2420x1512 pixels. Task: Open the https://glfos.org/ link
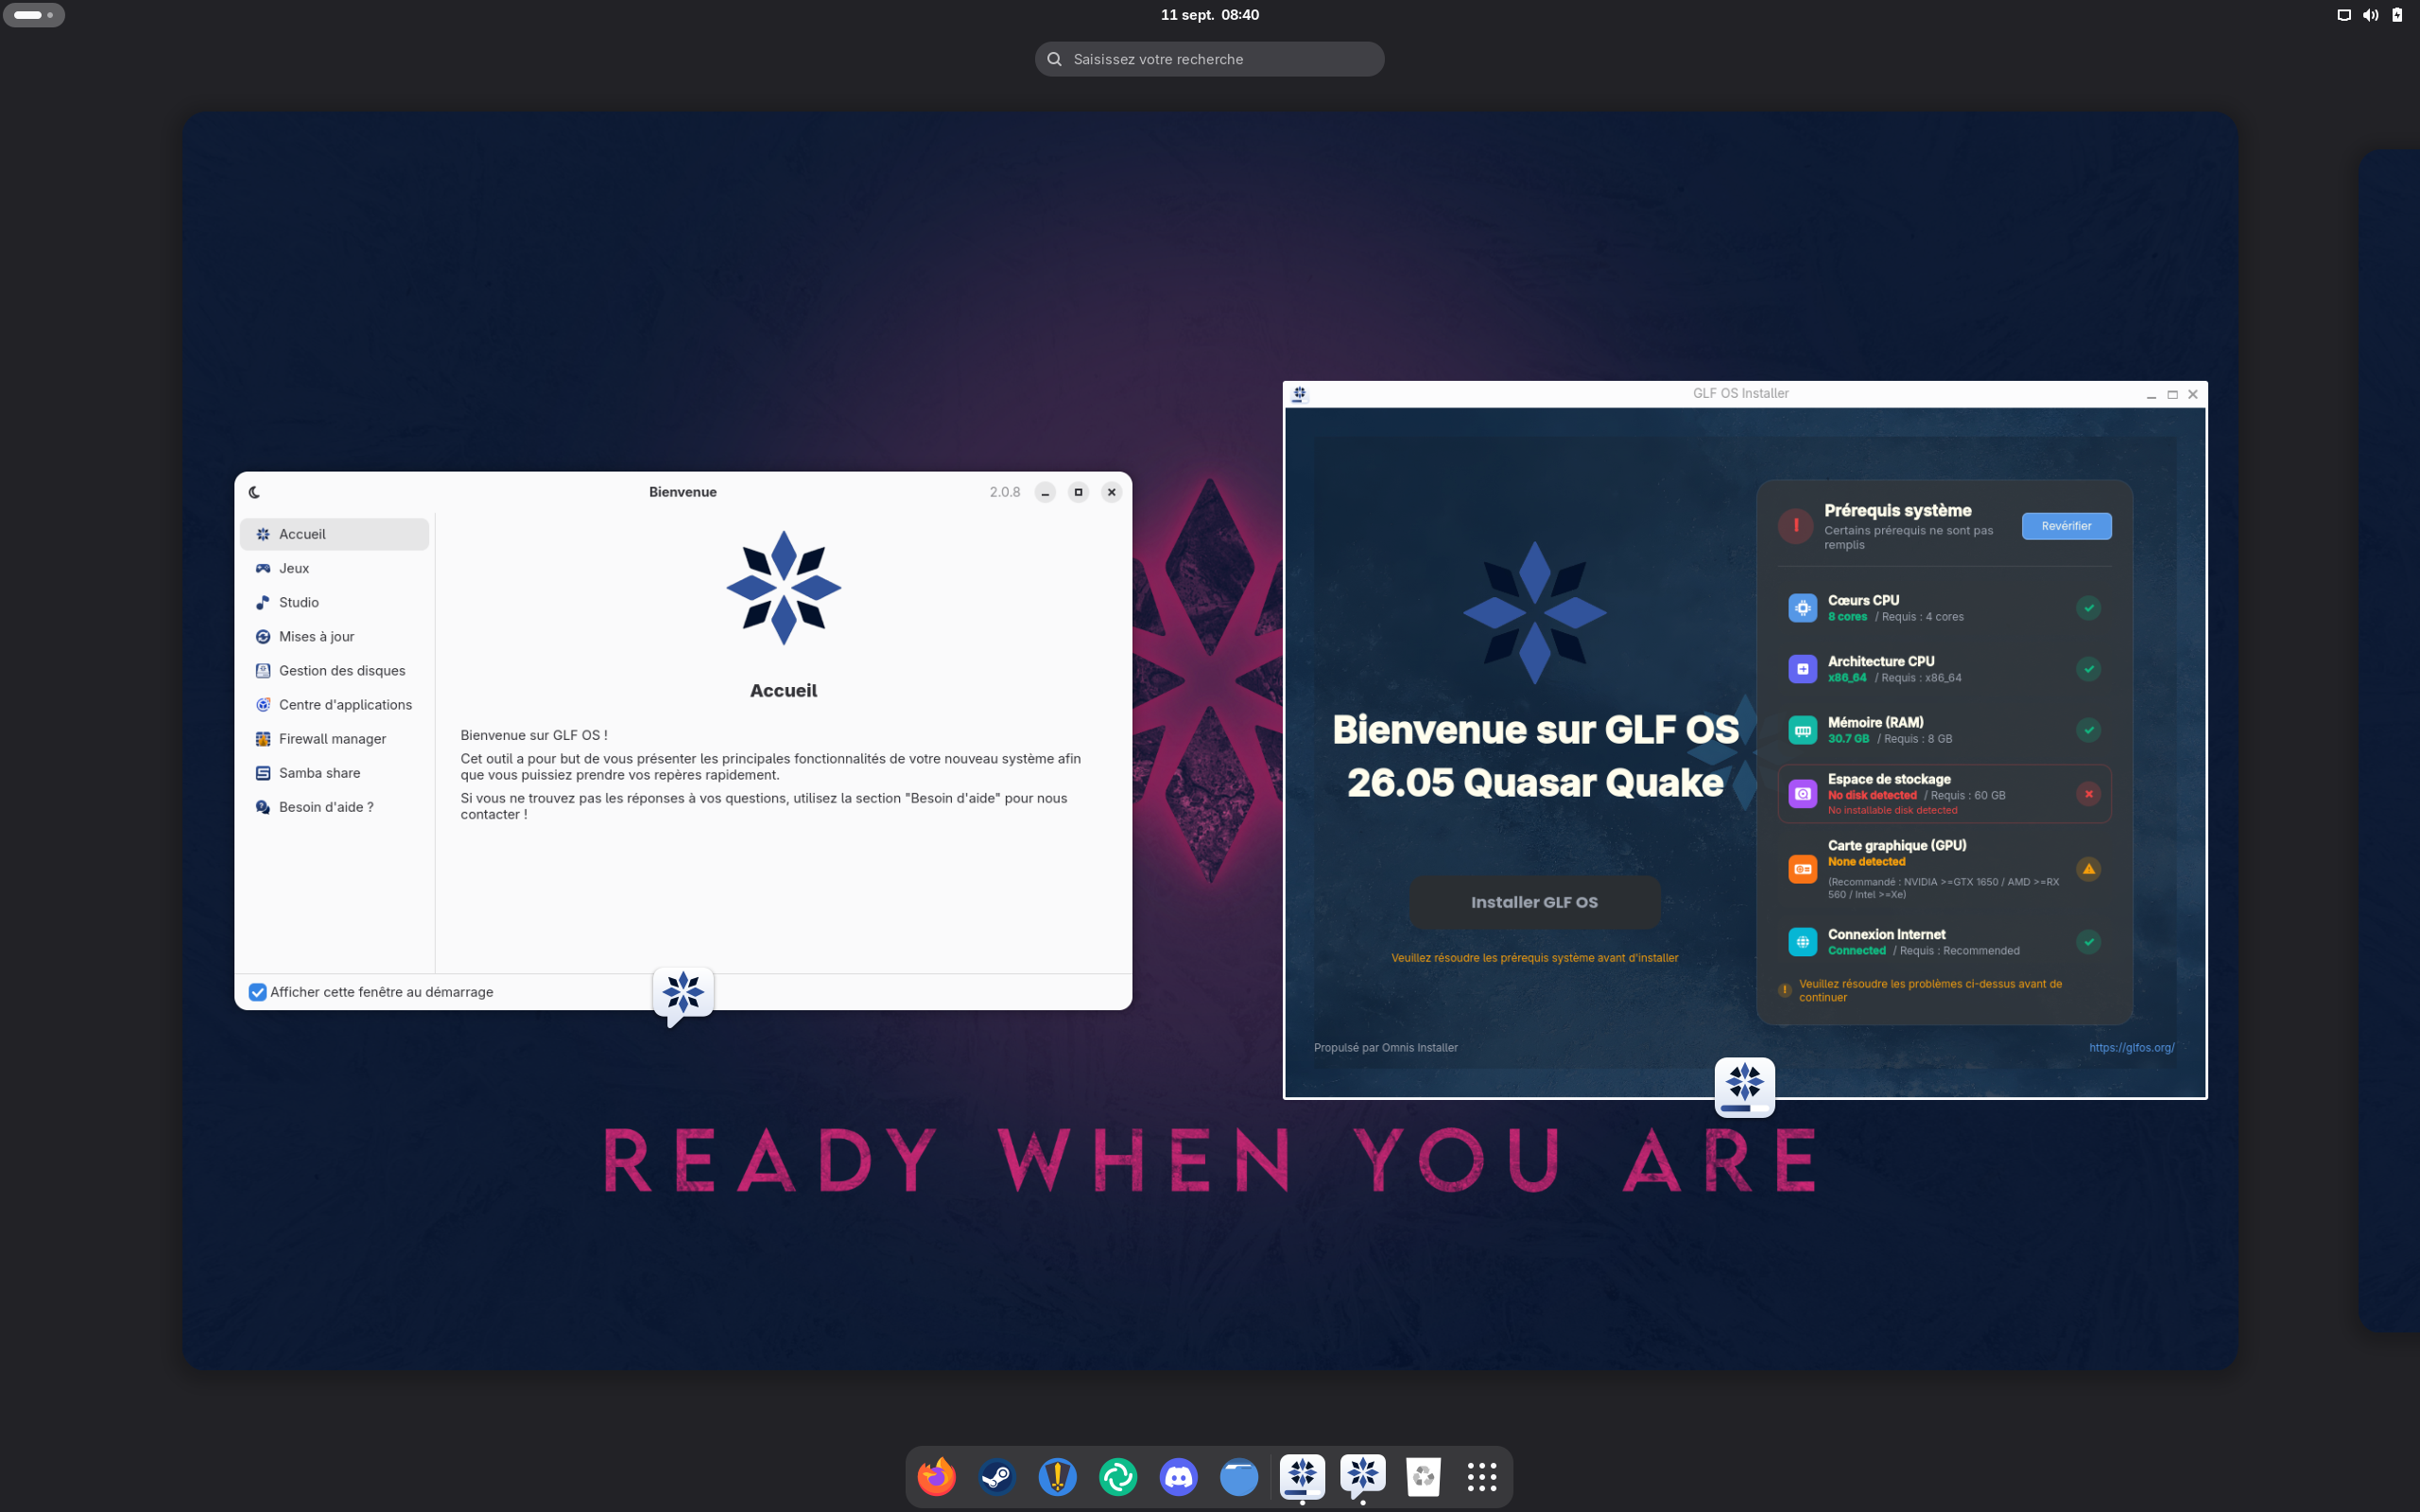point(2131,1047)
